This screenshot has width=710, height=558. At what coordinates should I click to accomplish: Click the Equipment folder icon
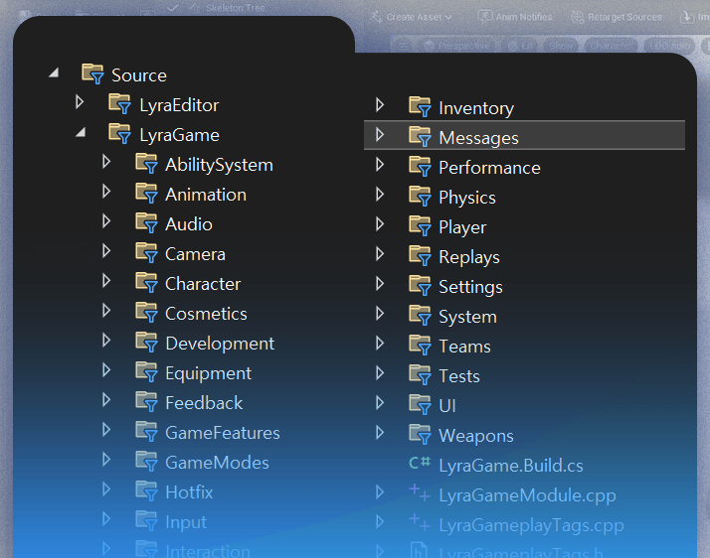pyautogui.click(x=147, y=372)
